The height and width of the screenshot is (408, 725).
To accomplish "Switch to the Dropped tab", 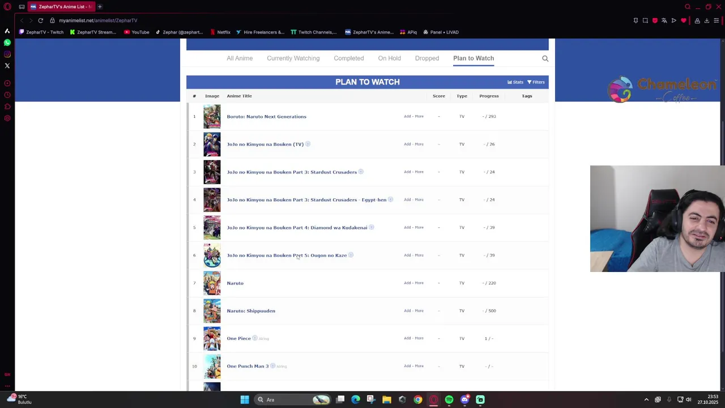I will pyautogui.click(x=427, y=58).
